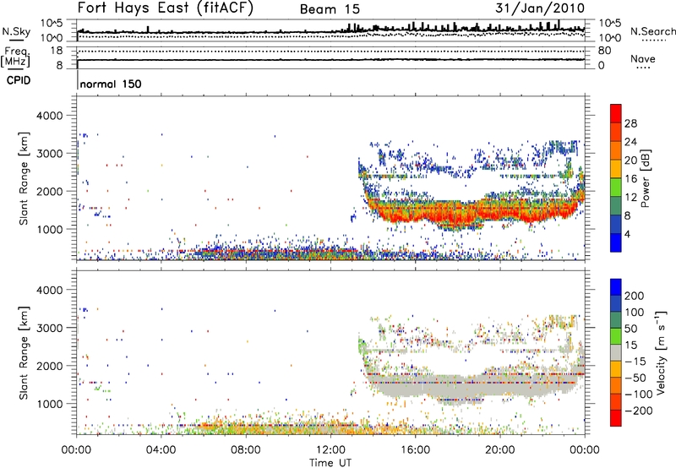Click the '1000' tick in Power panel
Image resolution: width=676 pixels, height=468 pixels.
click(49, 229)
